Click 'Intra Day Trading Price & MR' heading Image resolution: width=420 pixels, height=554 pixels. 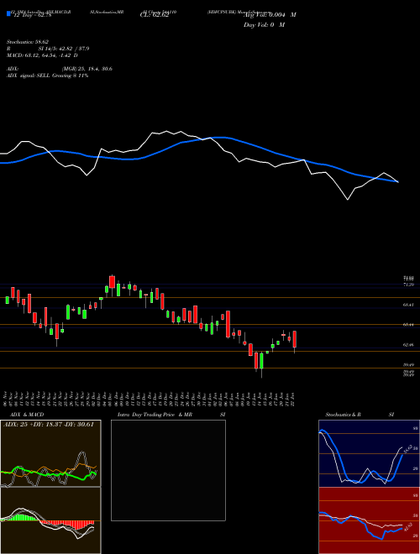pos(155,415)
